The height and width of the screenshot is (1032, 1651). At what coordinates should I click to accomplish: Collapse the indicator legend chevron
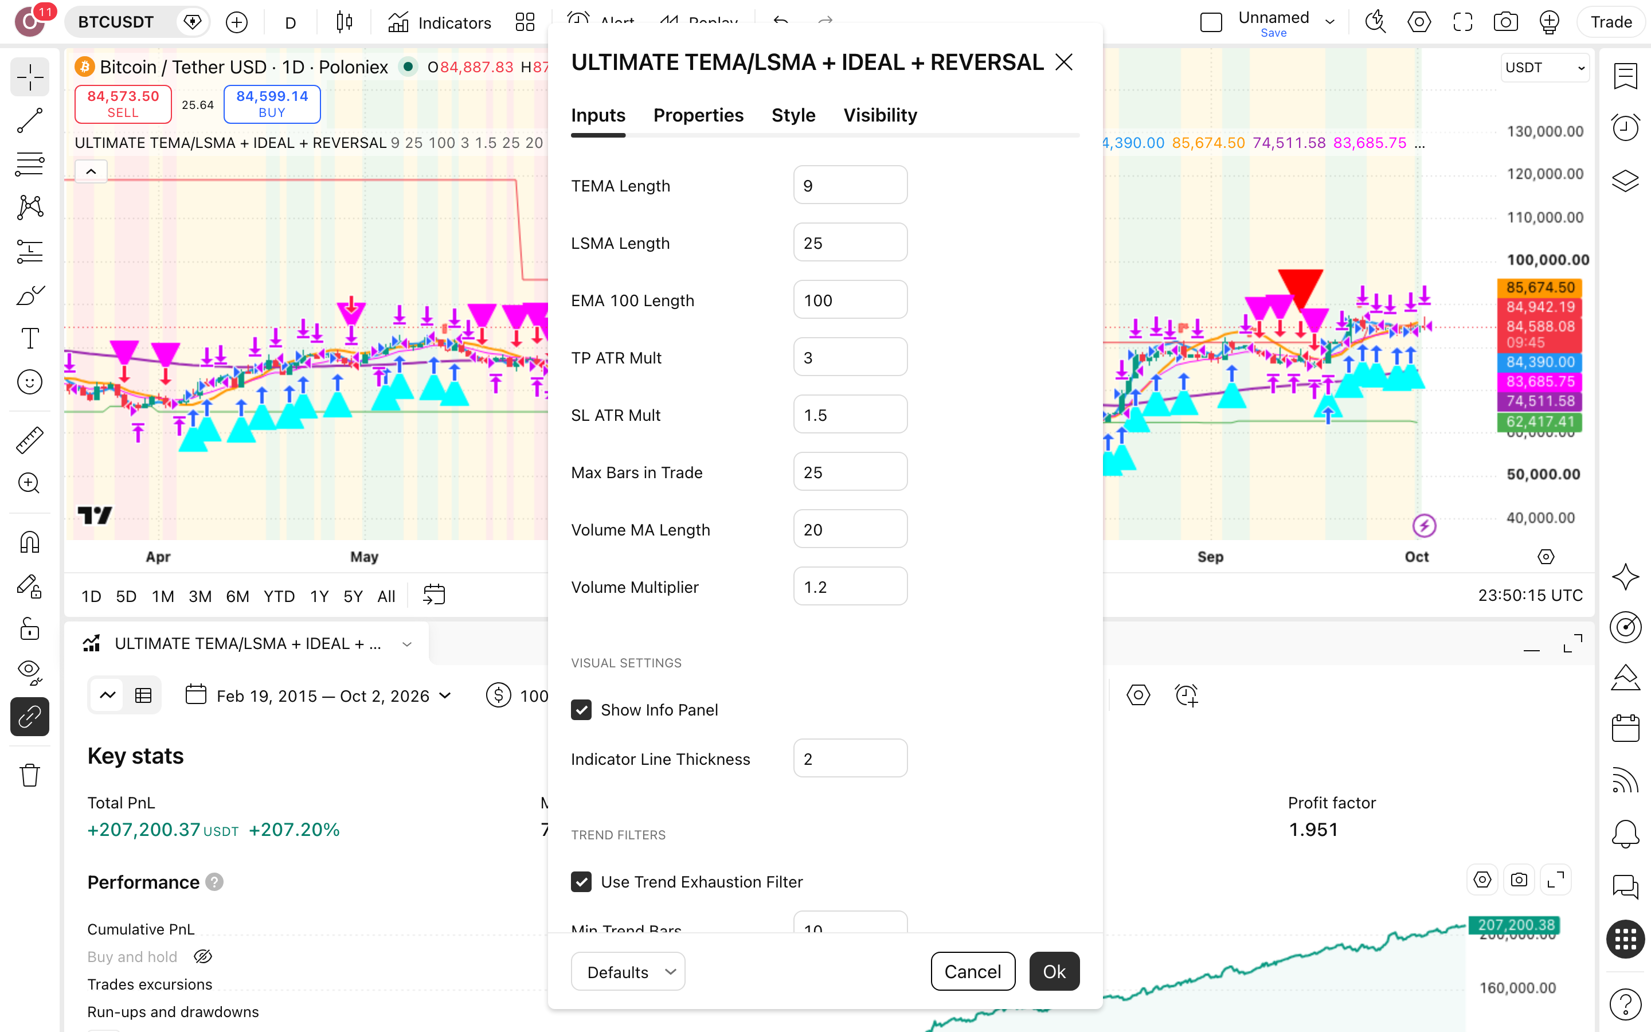coord(91,171)
